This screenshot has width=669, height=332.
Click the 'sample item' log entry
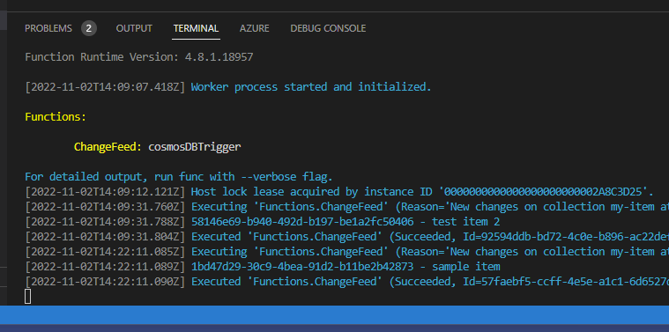coord(466,267)
